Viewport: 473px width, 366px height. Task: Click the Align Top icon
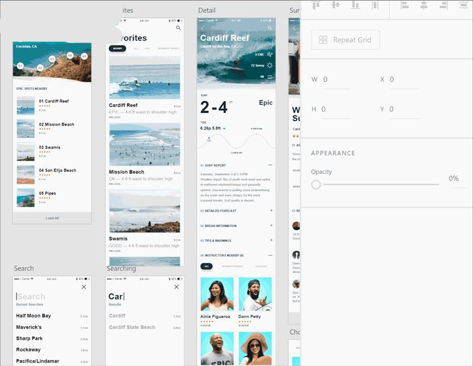[x=316, y=5]
